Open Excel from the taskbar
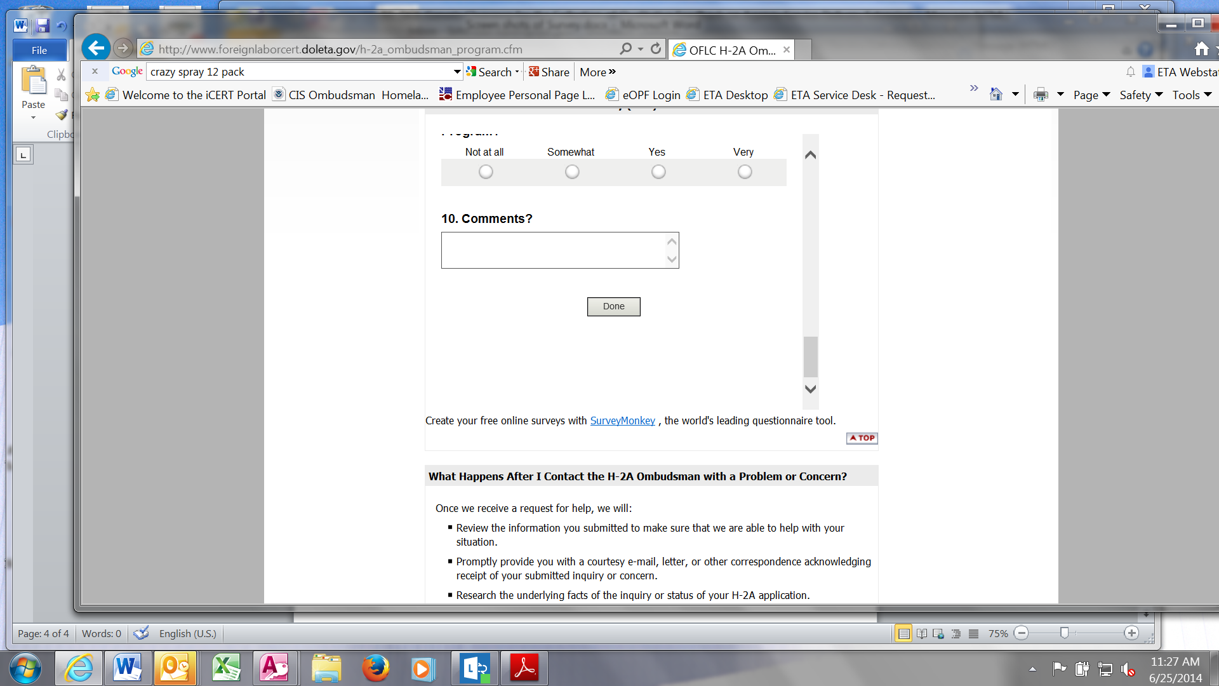The height and width of the screenshot is (686, 1219). (225, 668)
